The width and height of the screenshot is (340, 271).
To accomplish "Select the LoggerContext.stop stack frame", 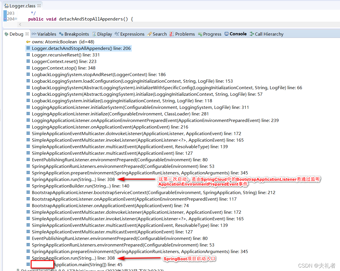I will pos(63,68).
